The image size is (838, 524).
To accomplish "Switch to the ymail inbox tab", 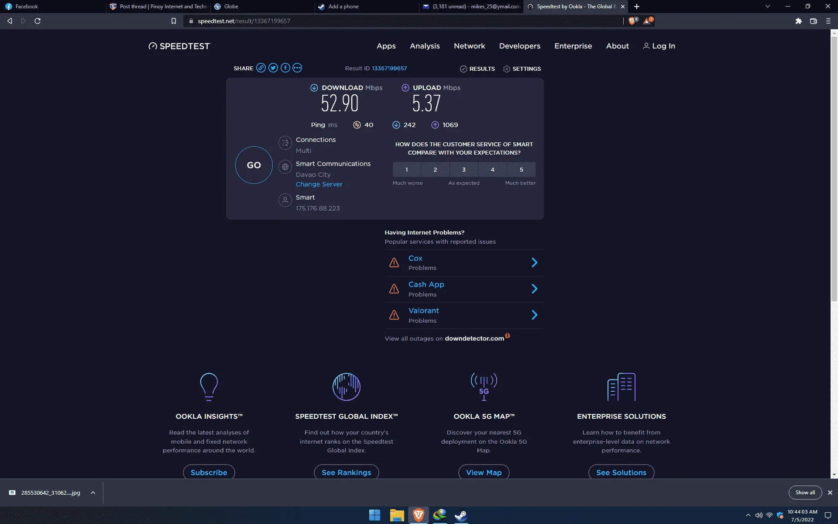I will pyautogui.click(x=471, y=7).
